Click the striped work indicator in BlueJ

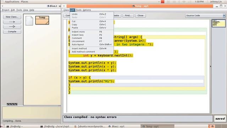[x=12, y=104]
